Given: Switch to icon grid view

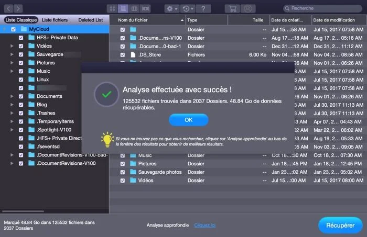Looking at the screenshot, I should coord(112,9).
